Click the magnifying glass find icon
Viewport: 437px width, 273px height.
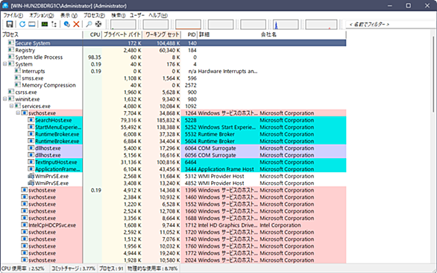point(89,25)
